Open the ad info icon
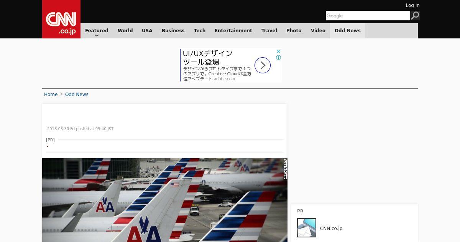The width and height of the screenshot is (460, 242). 279,58
